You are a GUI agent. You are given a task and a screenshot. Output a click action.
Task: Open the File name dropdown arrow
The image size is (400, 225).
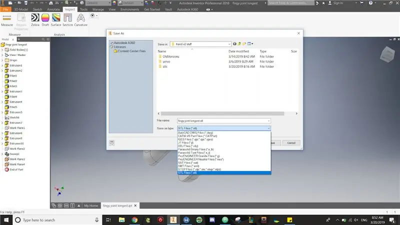(268, 121)
